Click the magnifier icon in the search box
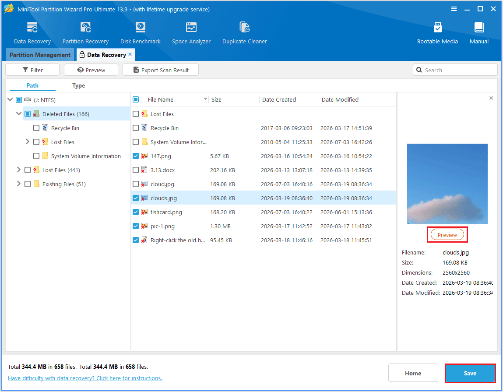503x392 pixels. pos(419,70)
